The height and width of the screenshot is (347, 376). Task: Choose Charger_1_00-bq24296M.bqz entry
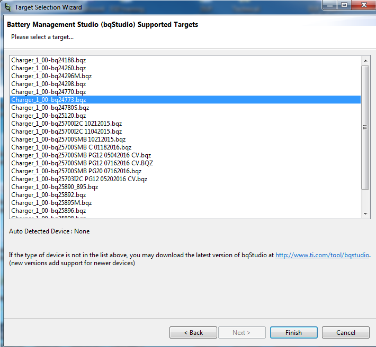[x=51, y=76]
